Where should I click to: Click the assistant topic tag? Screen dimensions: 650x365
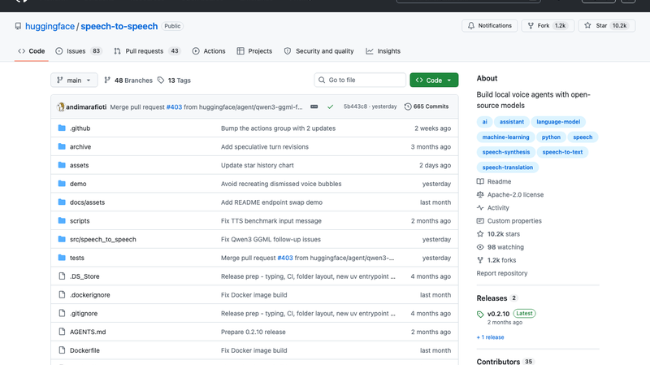tap(512, 121)
